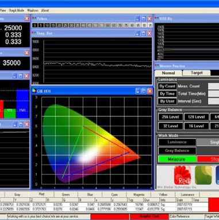Minimize the CIE 1931 window
Image resolution: width=219 pixels, height=220 pixels.
(x=138, y=91)
